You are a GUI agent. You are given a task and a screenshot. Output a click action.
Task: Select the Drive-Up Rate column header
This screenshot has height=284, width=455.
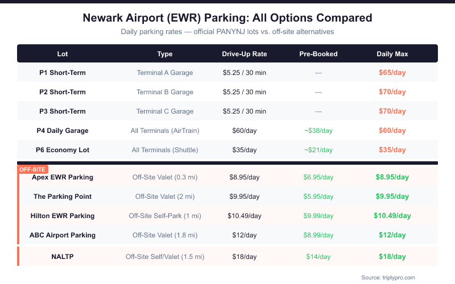click(x=245, y=54)
